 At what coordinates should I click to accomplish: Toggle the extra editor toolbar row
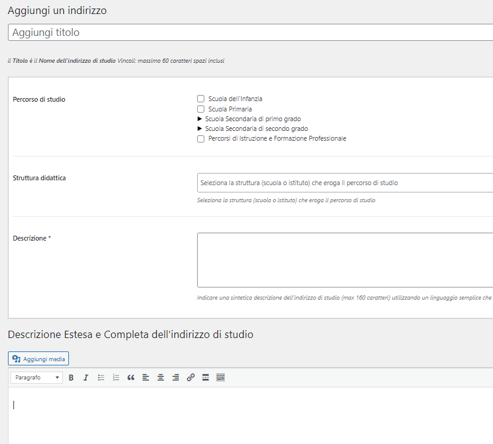point(220,378)
